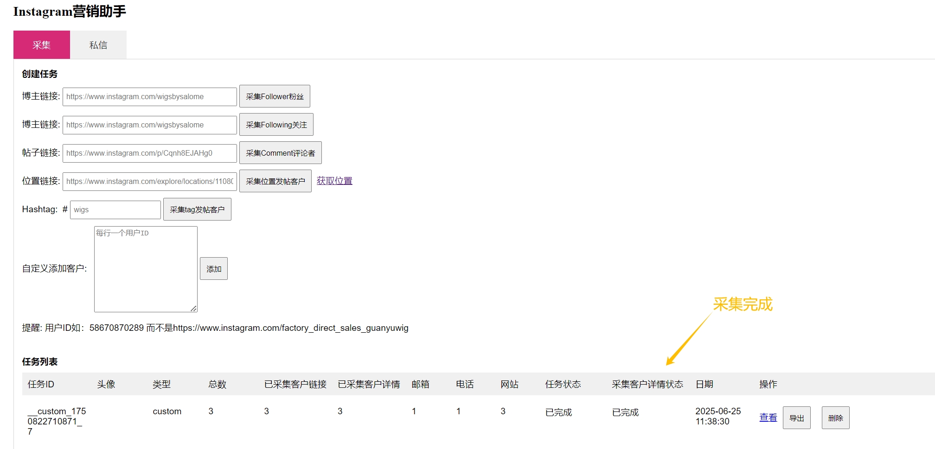Focus the Hashtag input with wigs placeholder
The width and height of the screenshot is (935, 449).
(x=115, y=209)
